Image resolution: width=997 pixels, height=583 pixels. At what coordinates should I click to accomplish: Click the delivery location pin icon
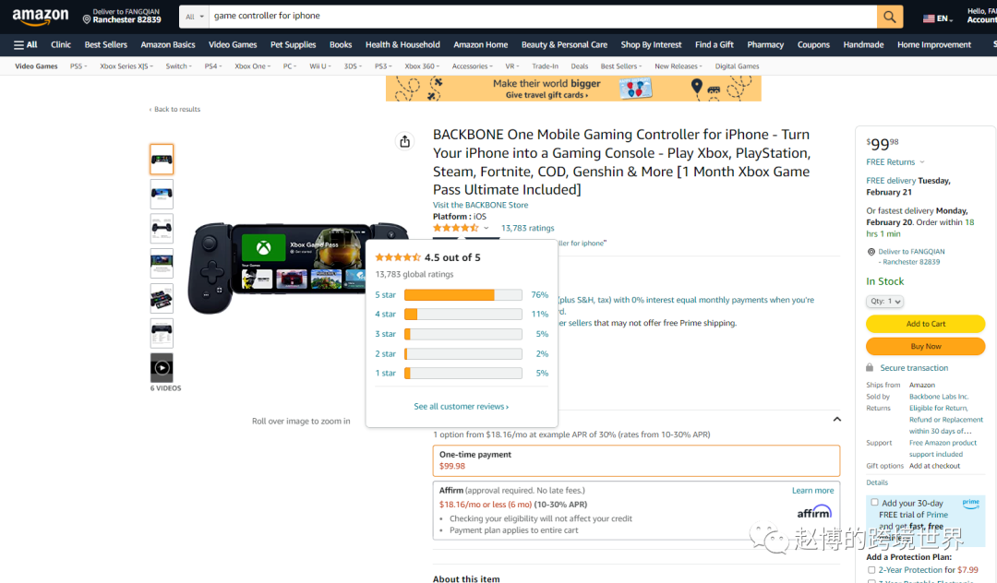pos(87,19)
